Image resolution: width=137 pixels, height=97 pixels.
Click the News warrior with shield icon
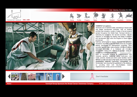pos(95,15)
